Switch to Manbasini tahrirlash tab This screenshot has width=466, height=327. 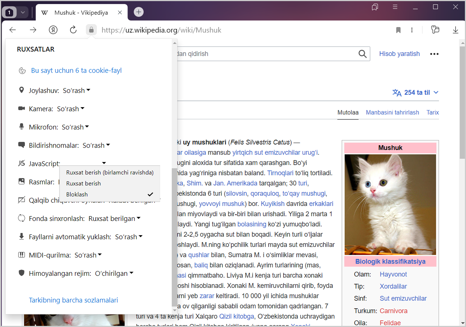(393, 112)
